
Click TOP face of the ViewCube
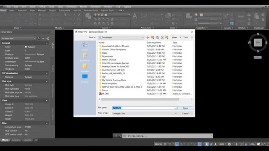258,42
